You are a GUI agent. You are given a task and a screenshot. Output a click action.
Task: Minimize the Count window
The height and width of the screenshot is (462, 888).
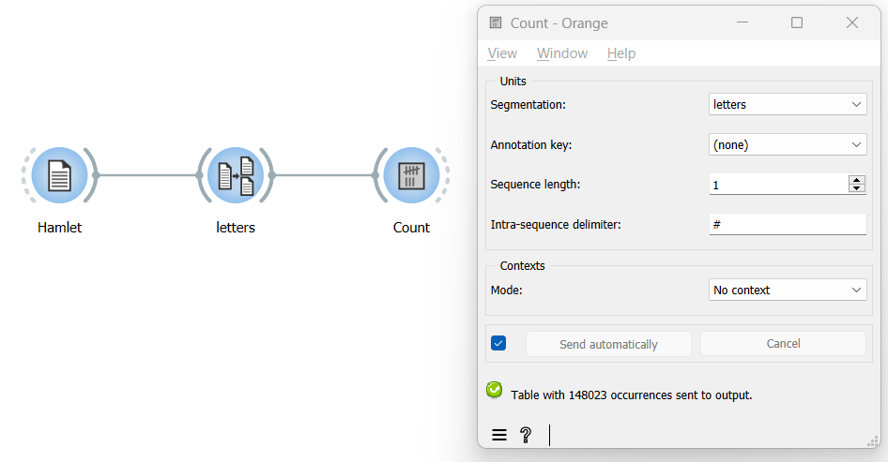coord(743,22)
